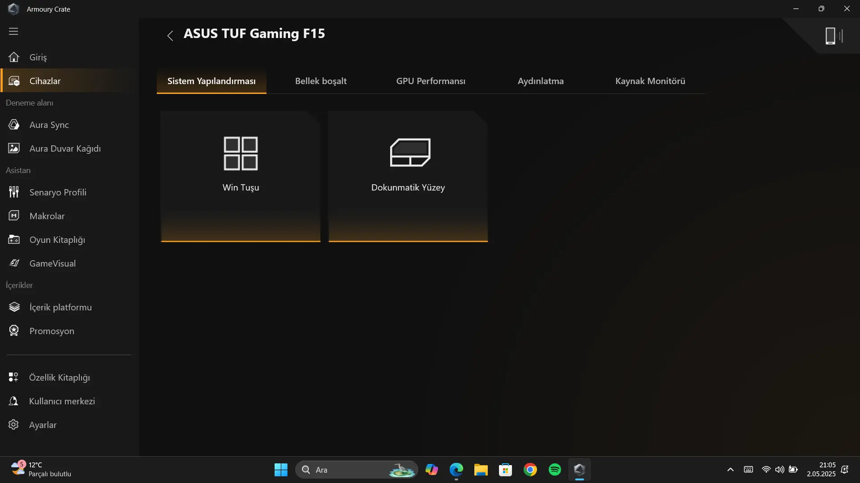
Task: Click the Armoury Crate logo in title bar
Action: click(x=13, y=9)
